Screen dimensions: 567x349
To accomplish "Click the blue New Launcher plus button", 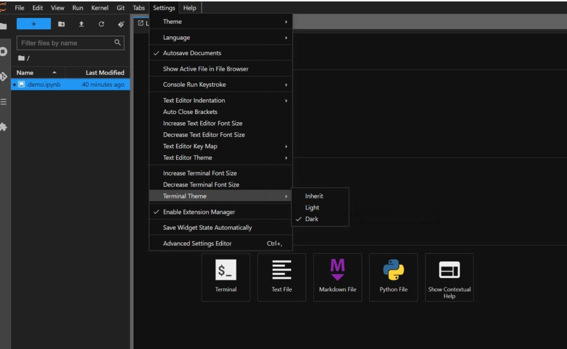I will (34, 24).
